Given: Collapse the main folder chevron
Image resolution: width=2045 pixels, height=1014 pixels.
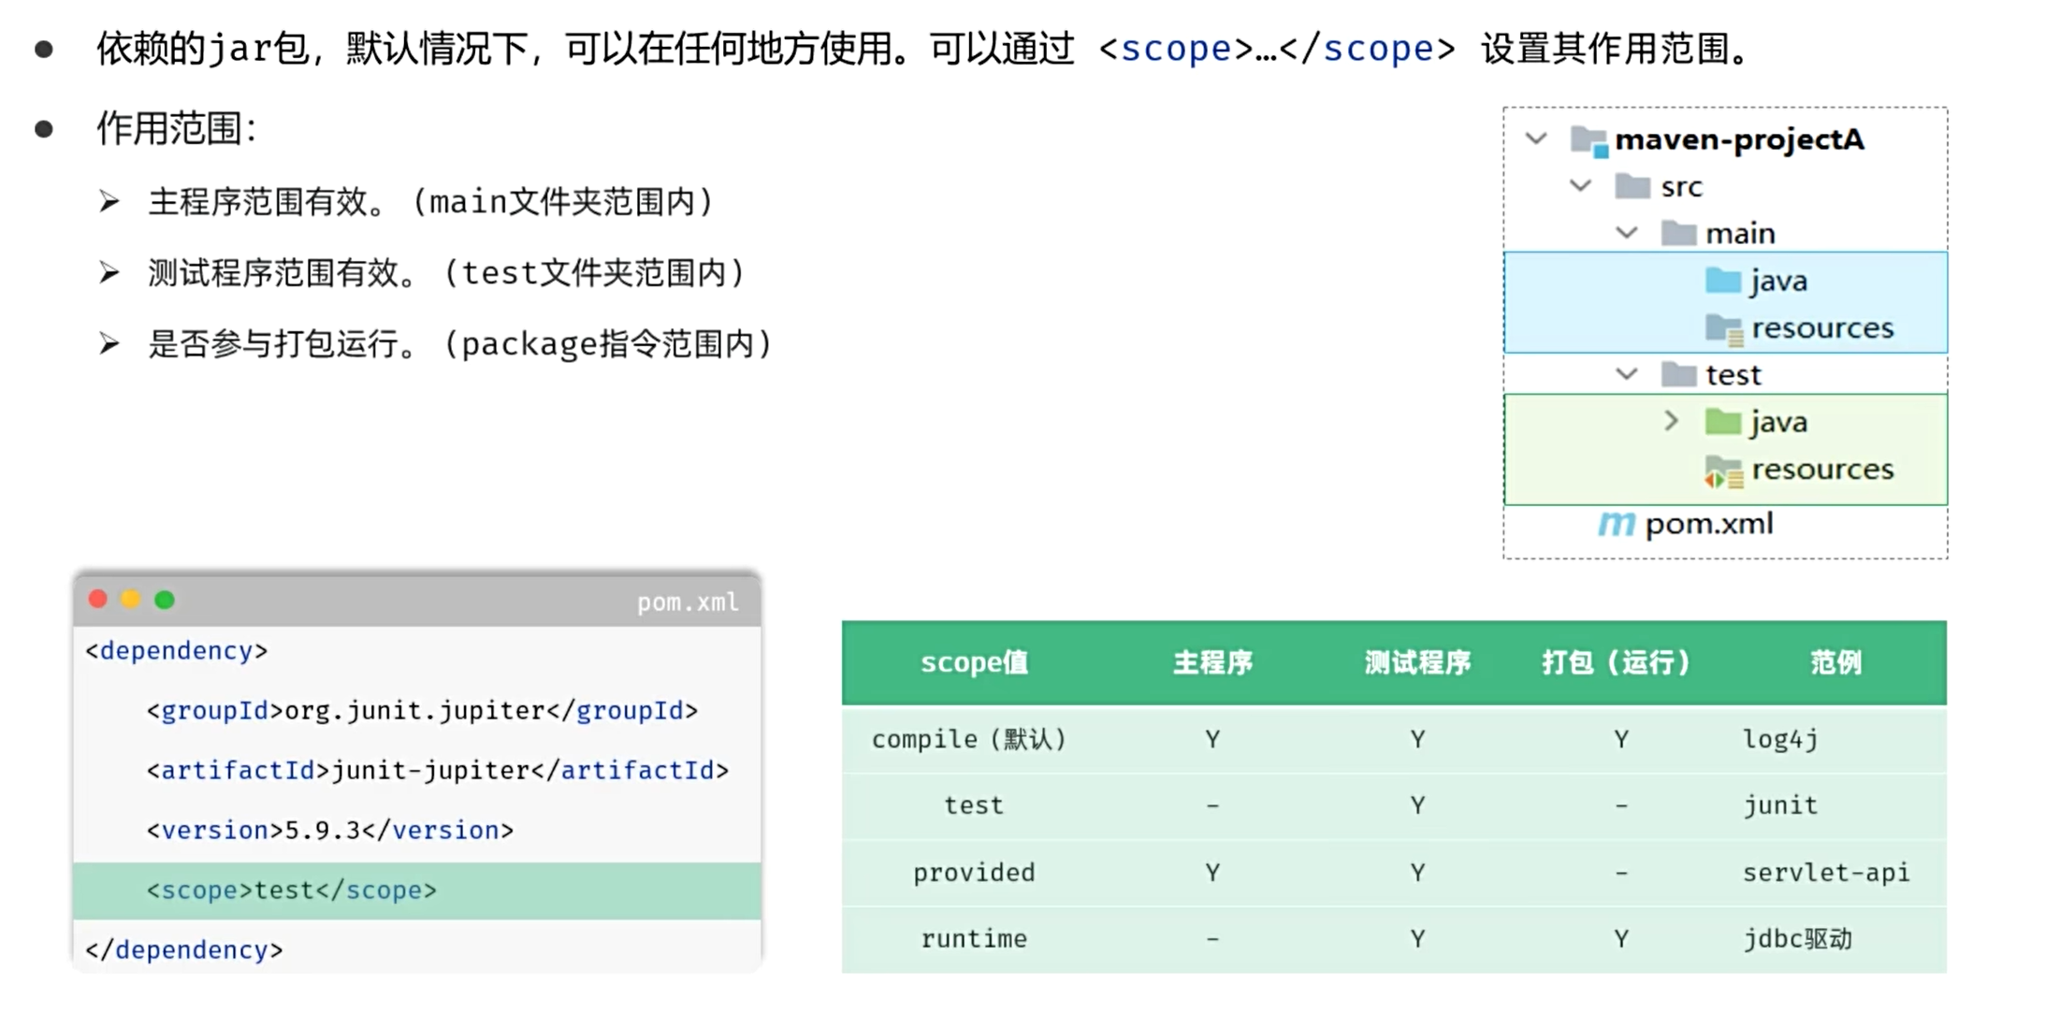Looking at the screenshot, I should [x=1627, y=232].
